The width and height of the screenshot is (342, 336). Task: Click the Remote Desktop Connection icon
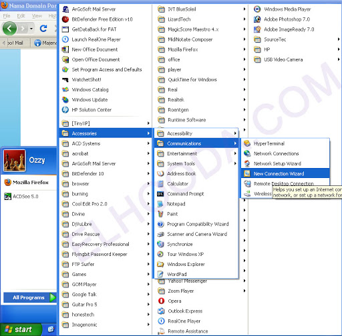coord(247,183)
